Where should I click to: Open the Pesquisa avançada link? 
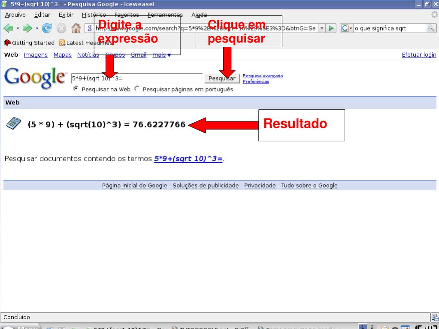tap(263, 76)
